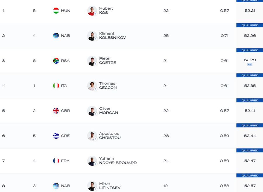Click the Hungarian flag icon next to HUN
Screen dimensions: 263x192
tap(56, 11)
